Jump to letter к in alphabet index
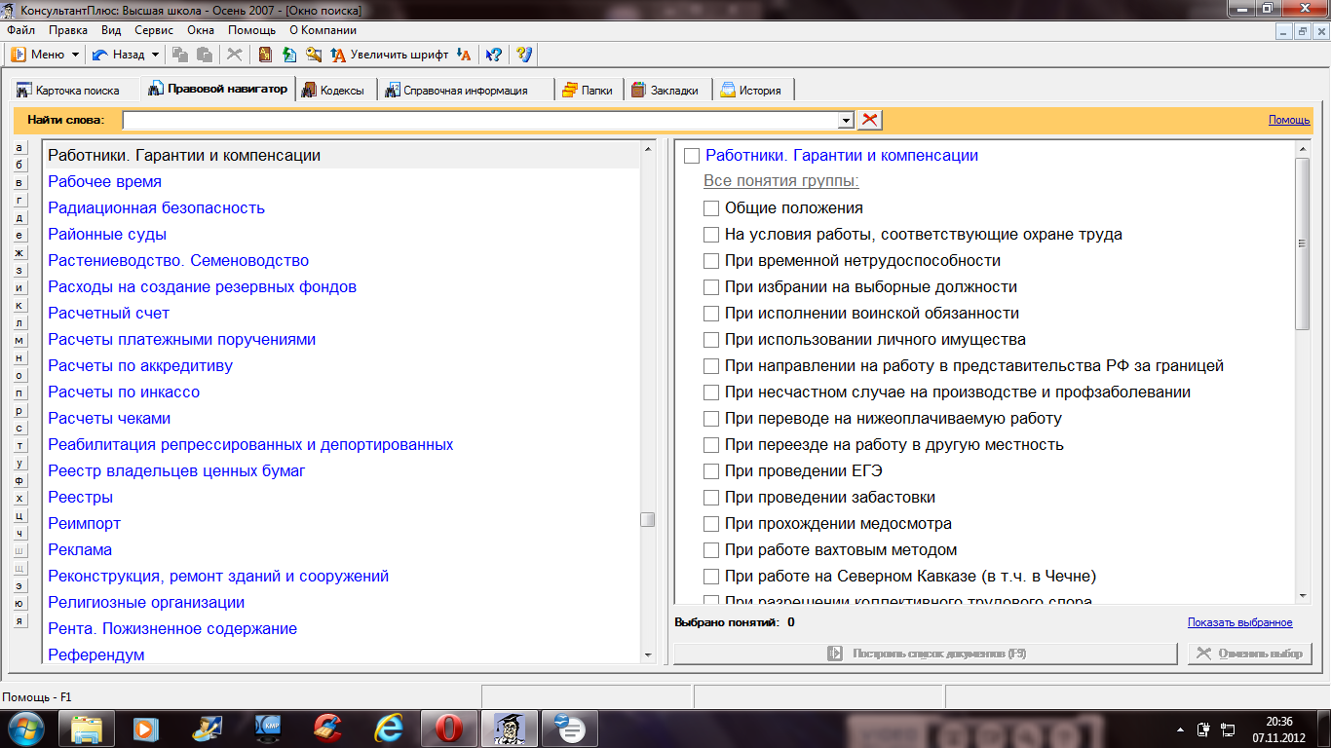The height and width of the screenshot is (748, 1331). pyautogui.click(x=19, y=305)
